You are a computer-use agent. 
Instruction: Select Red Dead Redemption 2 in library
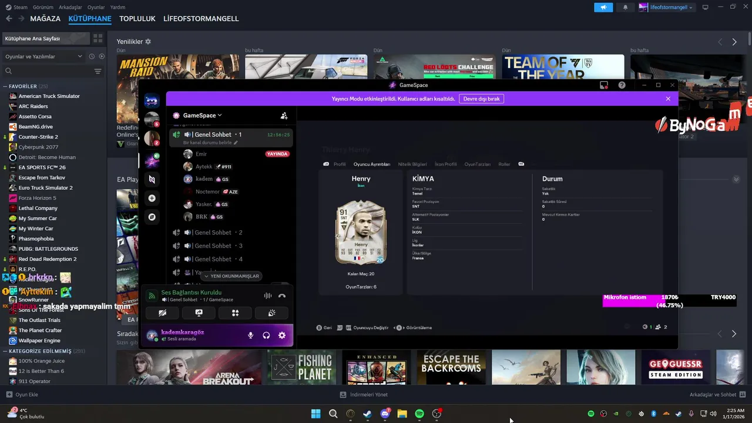48,259
